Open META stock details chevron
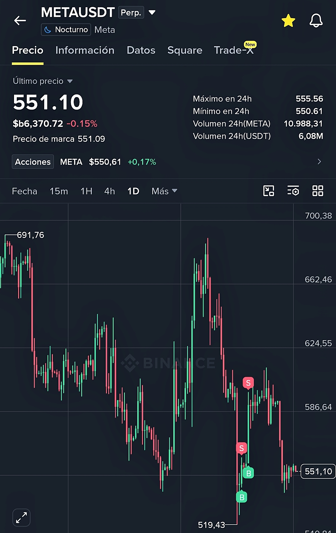The height and width of the screenshot is (533, 336). (319, 161)
